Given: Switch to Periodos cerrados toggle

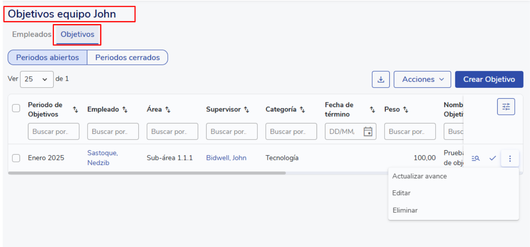Looking at the screenshot, I should point(128,58).
